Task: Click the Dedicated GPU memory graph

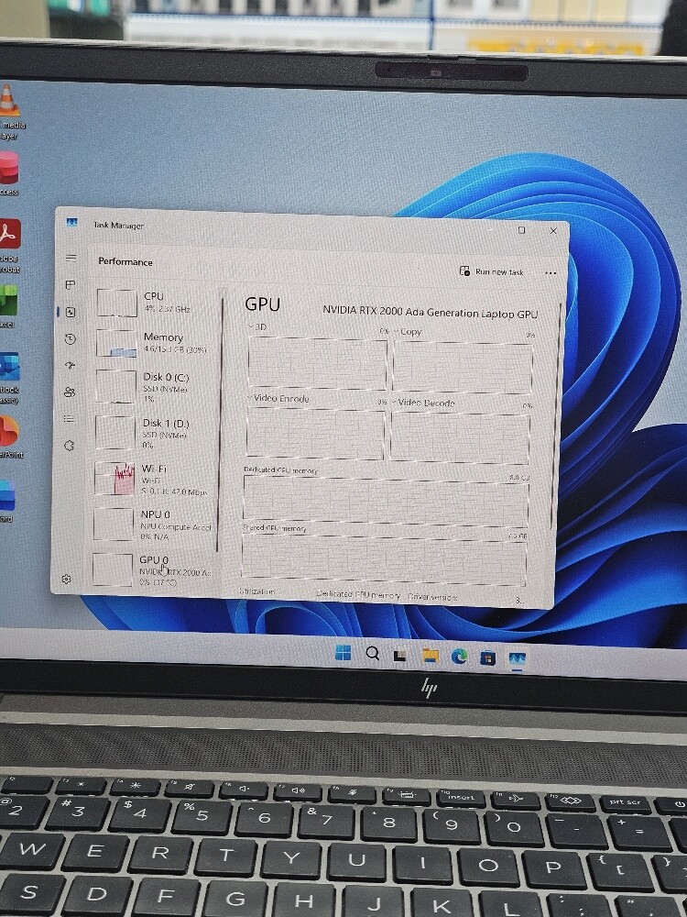Action: tap(386, 502)
